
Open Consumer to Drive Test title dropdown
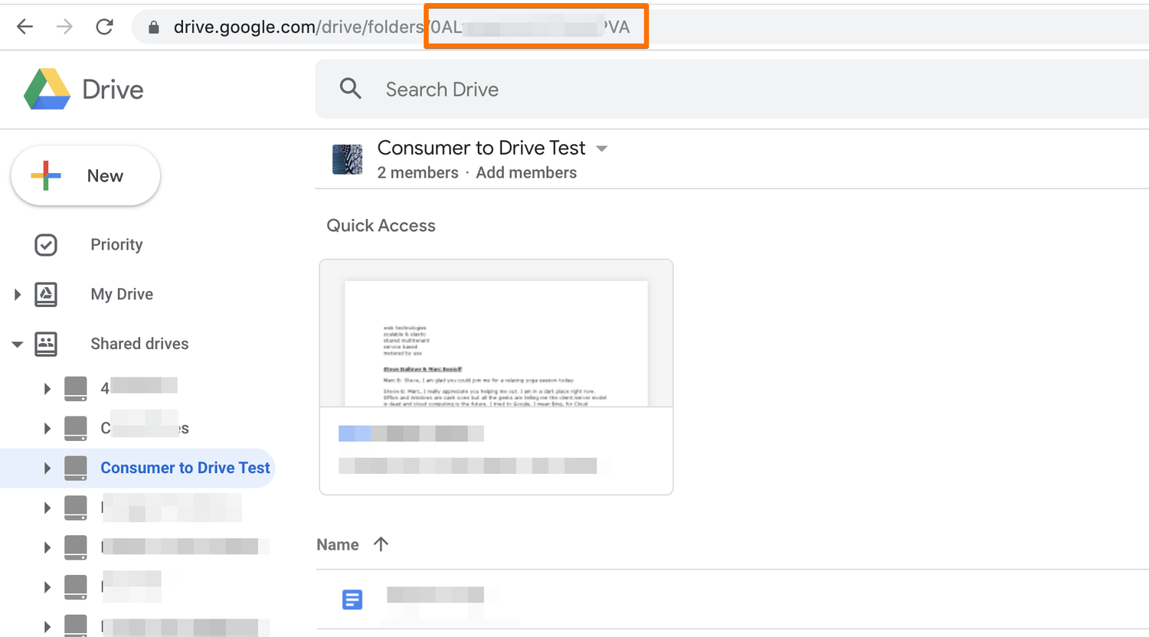point(602,149)
